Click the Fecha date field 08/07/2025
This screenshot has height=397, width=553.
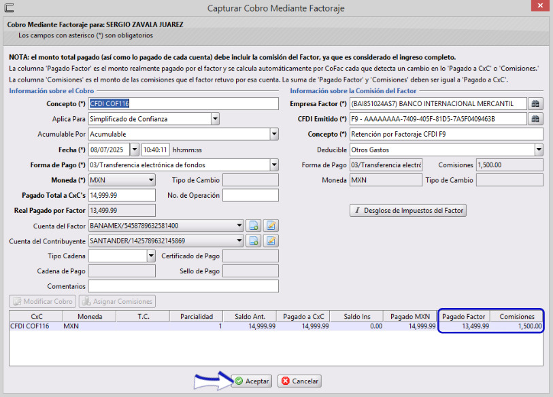(110, 150)
